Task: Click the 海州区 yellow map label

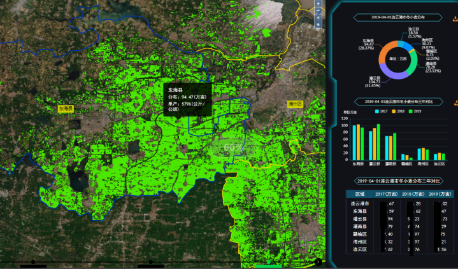Action: (294, 103)
